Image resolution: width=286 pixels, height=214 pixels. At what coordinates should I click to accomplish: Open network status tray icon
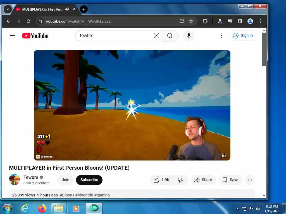244,209
